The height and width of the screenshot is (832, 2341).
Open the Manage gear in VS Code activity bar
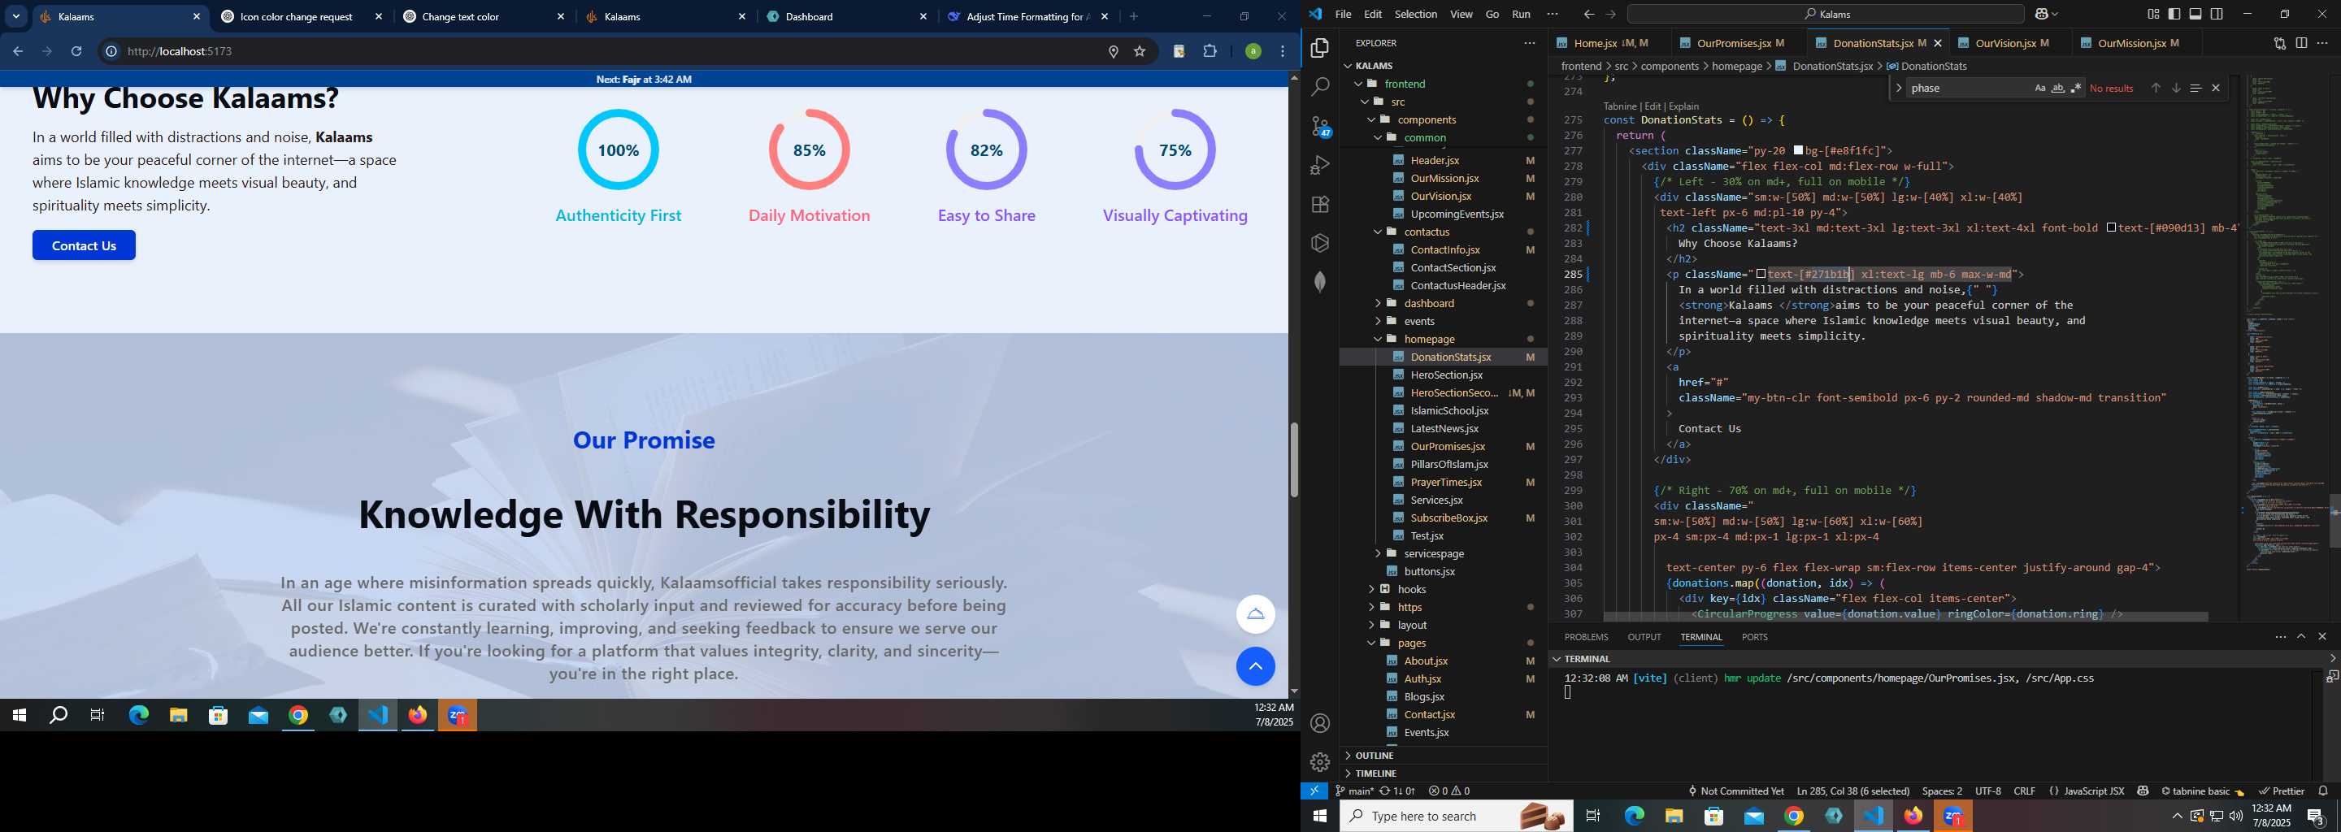(x=1319, y=761)
